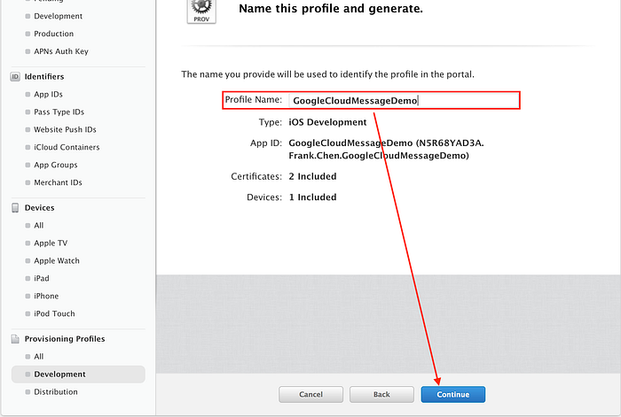Click the Identifiers ID icon
This screenshot has height=417, width=621.
click(x=15, y=77)
